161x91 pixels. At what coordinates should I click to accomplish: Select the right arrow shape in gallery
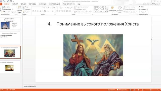[x=103, y=9]
